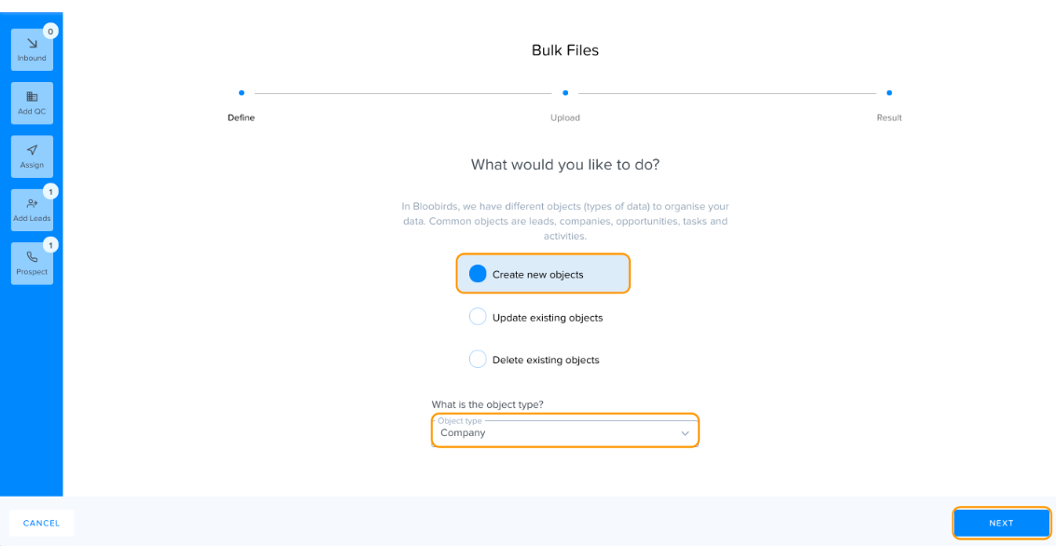The image size is (1056, 546).
Task: Click the Prospect badge showing 1
Action: pos(50,245)
